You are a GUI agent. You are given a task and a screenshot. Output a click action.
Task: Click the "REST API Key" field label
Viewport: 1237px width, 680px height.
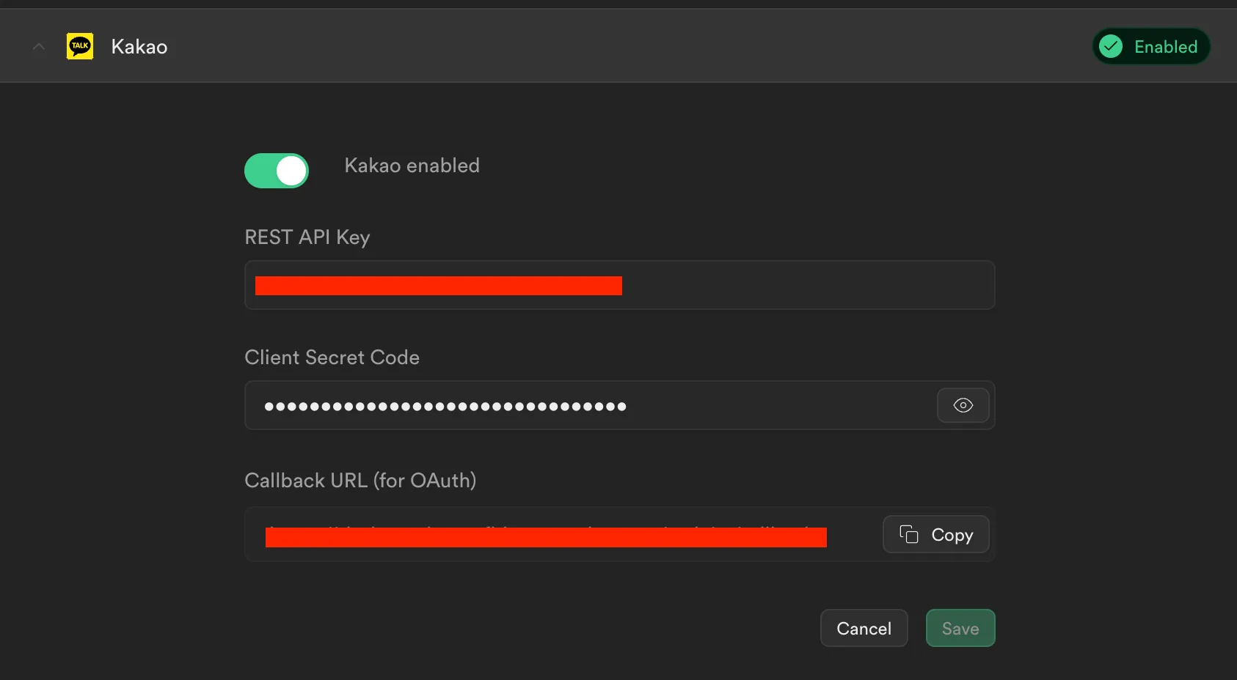(307, 237)
